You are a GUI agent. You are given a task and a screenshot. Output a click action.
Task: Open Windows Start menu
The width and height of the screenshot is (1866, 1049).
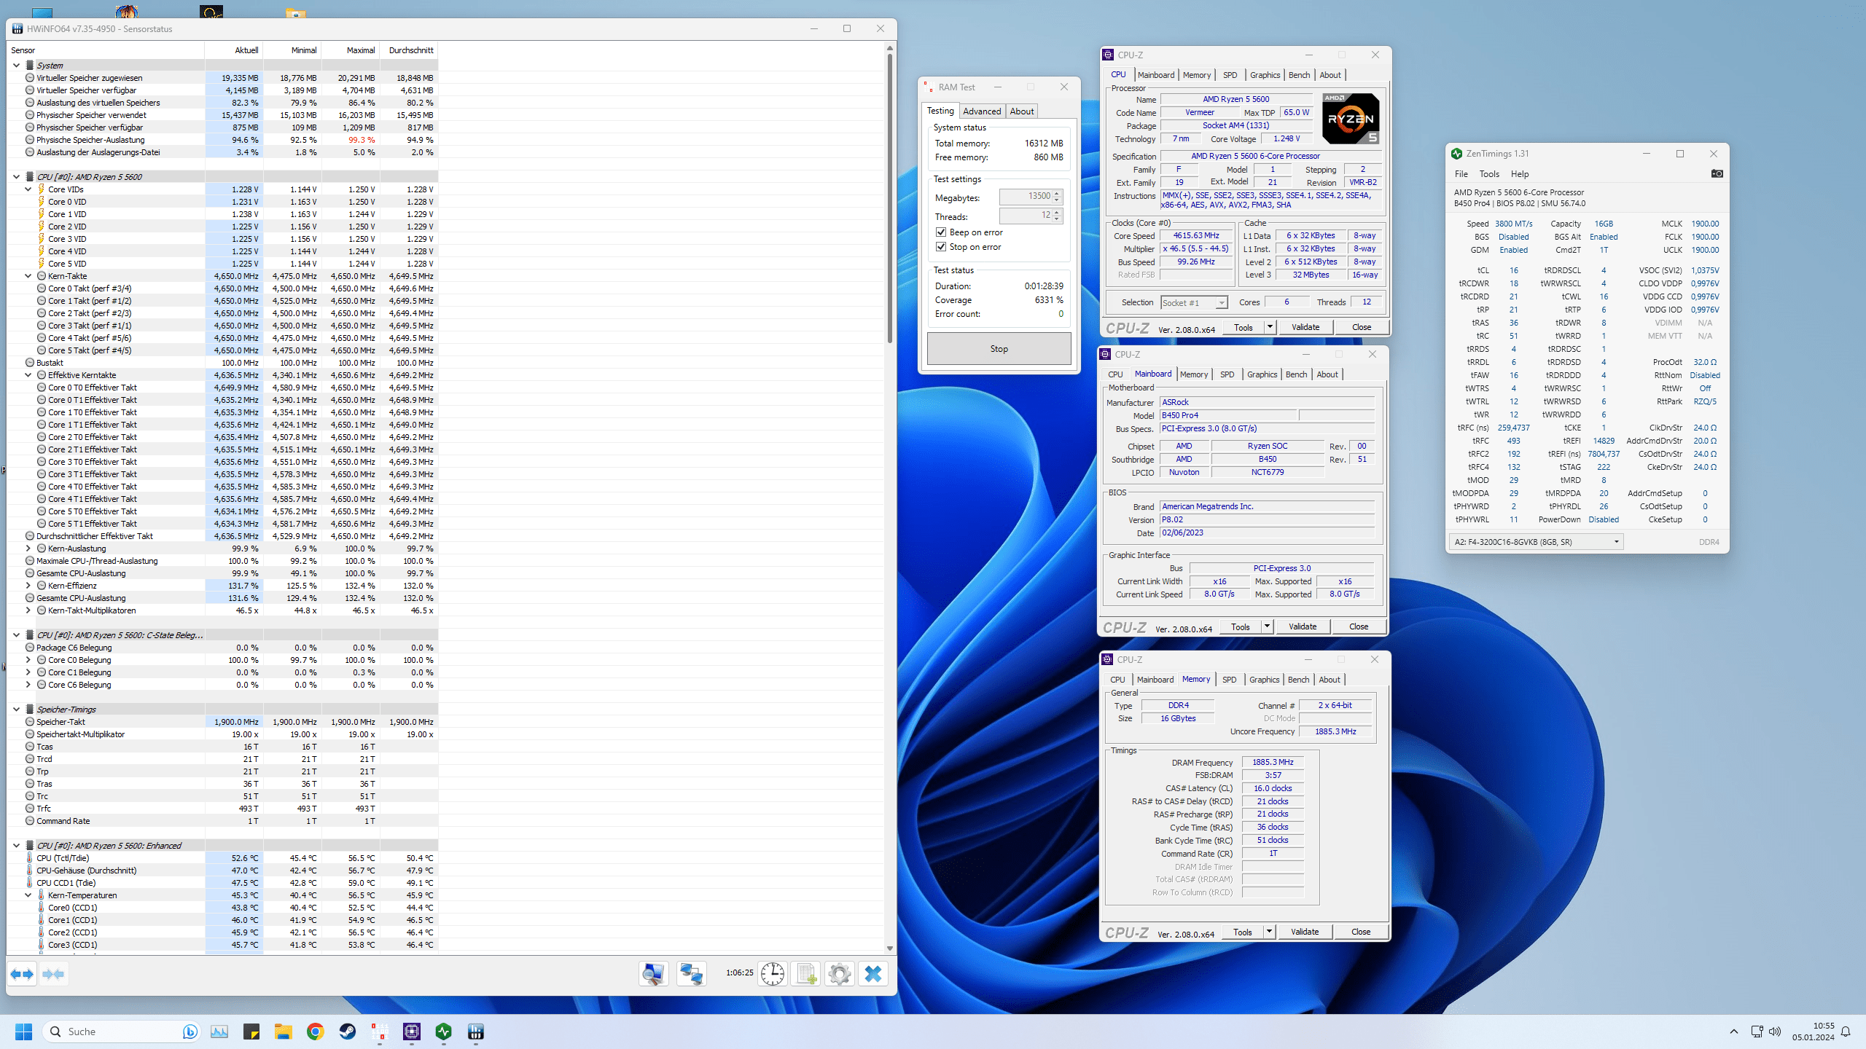pos(23,1032)
